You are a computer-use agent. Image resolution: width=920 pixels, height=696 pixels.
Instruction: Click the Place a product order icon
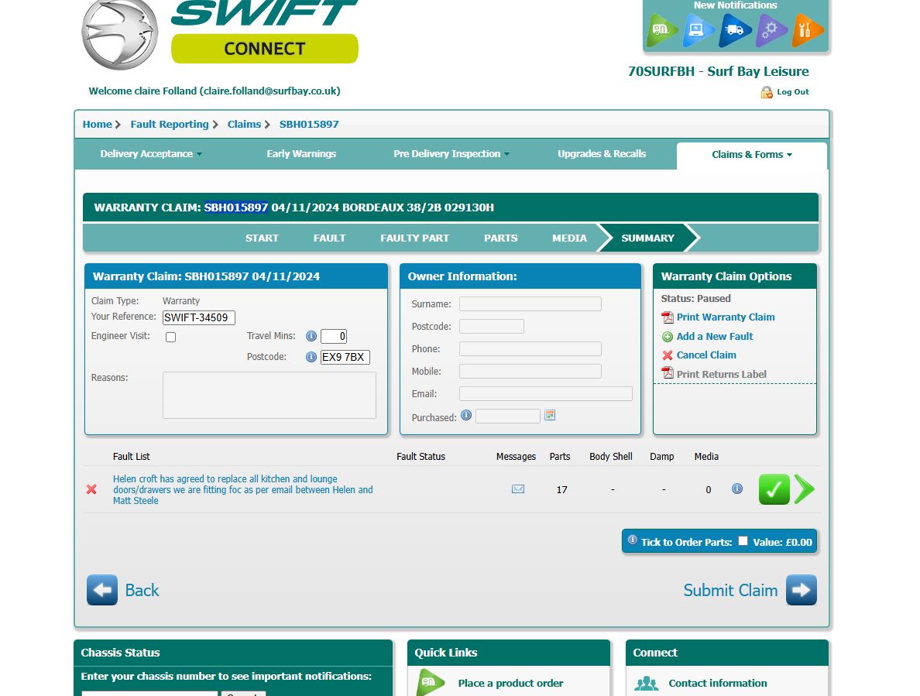click(431, 683)
